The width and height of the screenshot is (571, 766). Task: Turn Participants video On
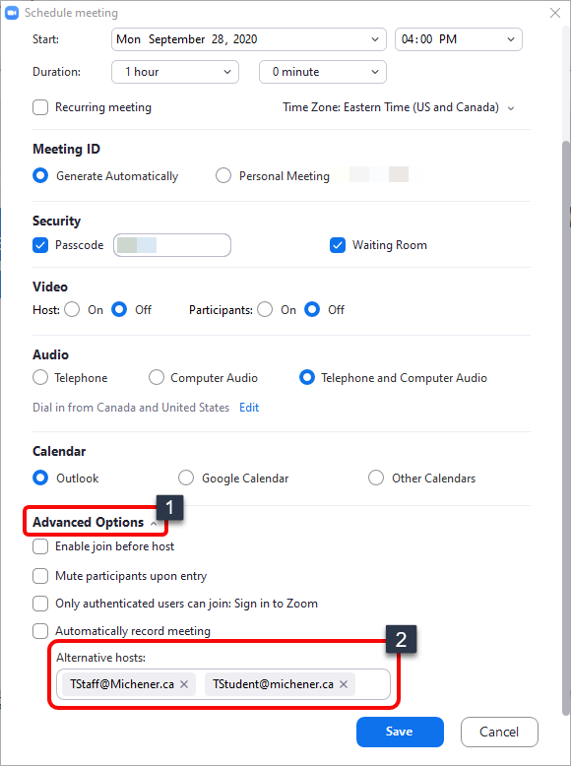click(x=265, y=310)
